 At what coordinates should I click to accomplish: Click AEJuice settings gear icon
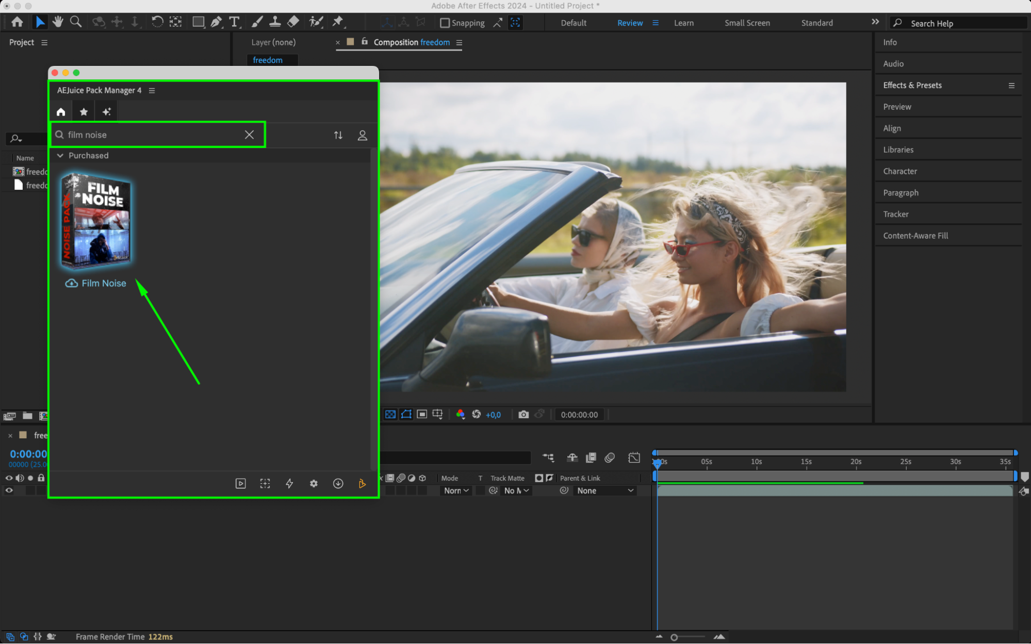coord(314,484)
